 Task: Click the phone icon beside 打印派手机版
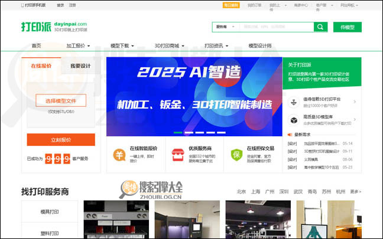coord(22,5)
